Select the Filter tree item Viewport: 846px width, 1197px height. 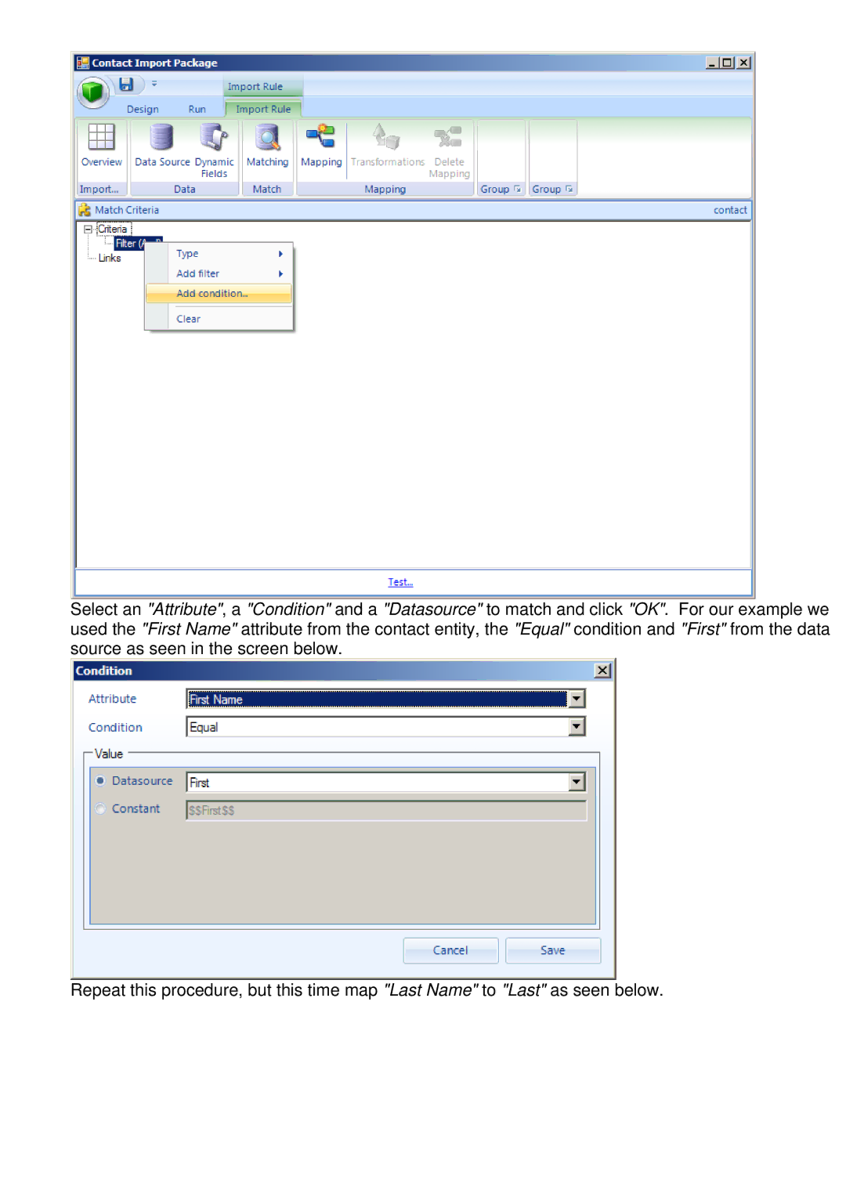pyautogui.click(x=130, y=244)
